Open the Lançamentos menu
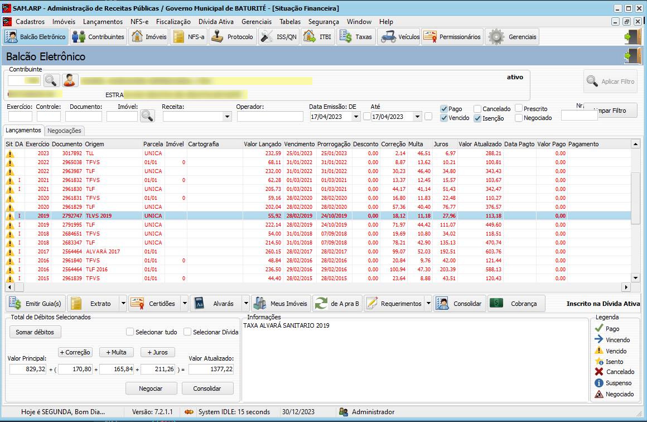 (x=103, y=21)
